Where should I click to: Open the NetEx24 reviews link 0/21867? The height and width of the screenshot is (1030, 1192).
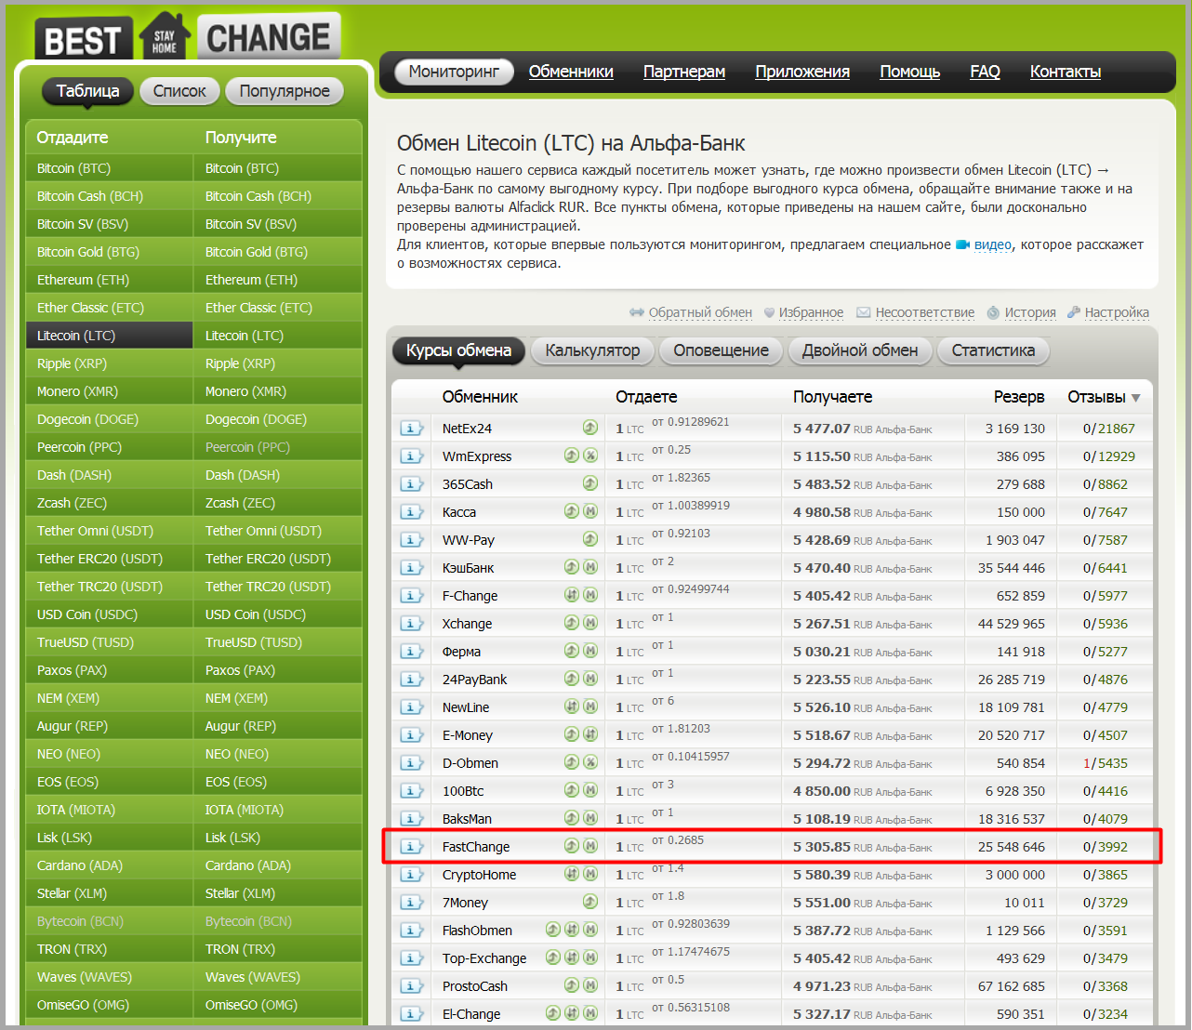click(x=1109, y=429)
